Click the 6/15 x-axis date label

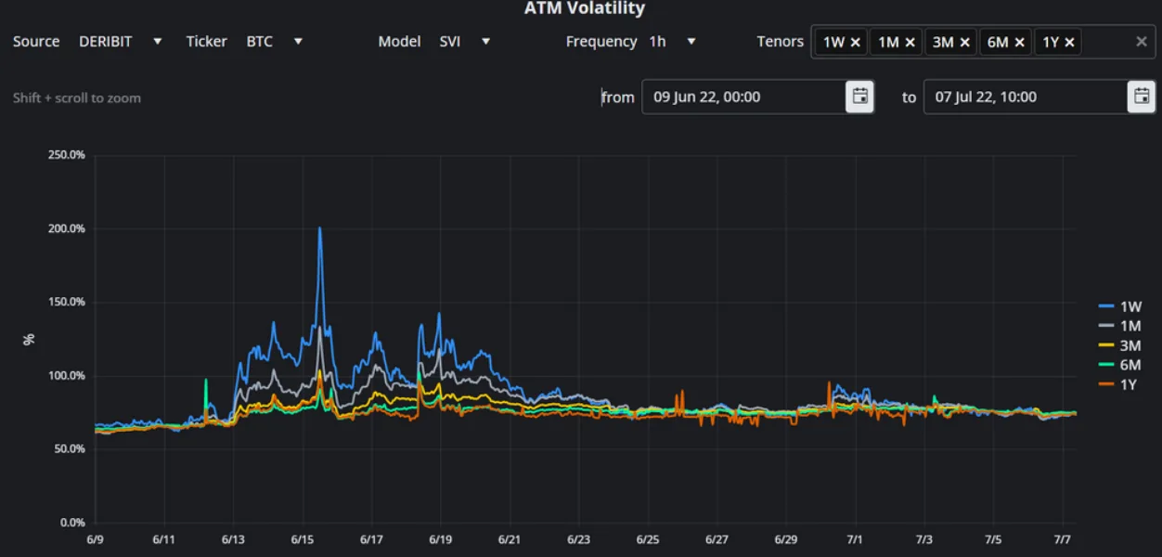click(303, 539)
